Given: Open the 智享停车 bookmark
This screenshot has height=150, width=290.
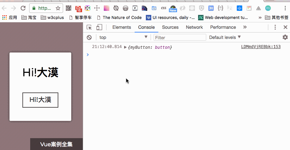Looking at the screenshot, I should tap(80, 18).
